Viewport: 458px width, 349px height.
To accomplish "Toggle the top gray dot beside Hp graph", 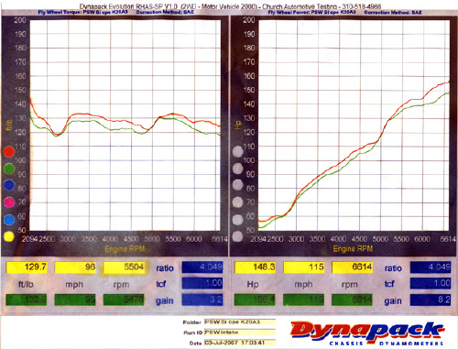I will (x=237, y=151).
